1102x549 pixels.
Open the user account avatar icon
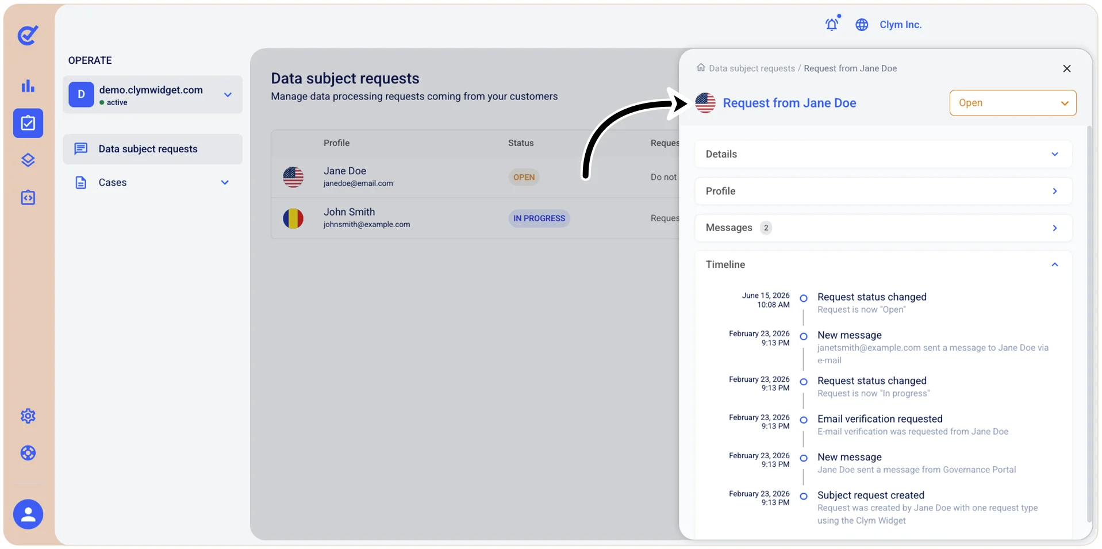pyautogui.click(x=28, y=514)
